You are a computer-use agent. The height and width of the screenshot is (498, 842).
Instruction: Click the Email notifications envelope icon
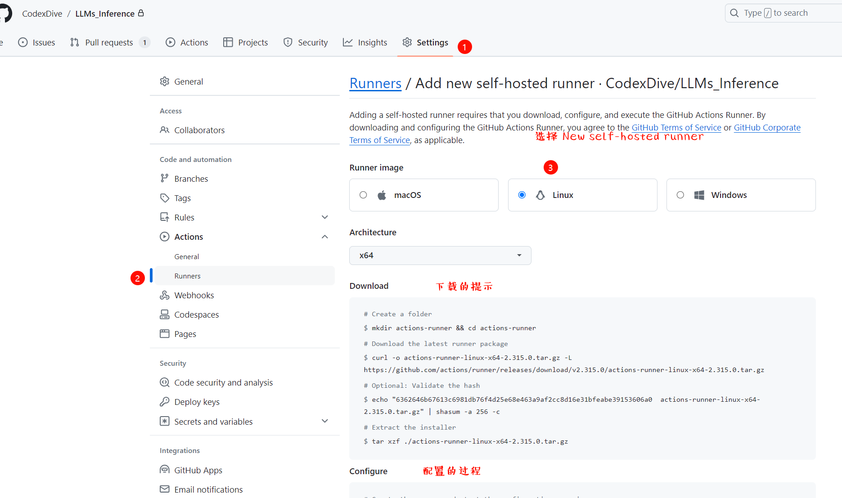coord(165,489)
